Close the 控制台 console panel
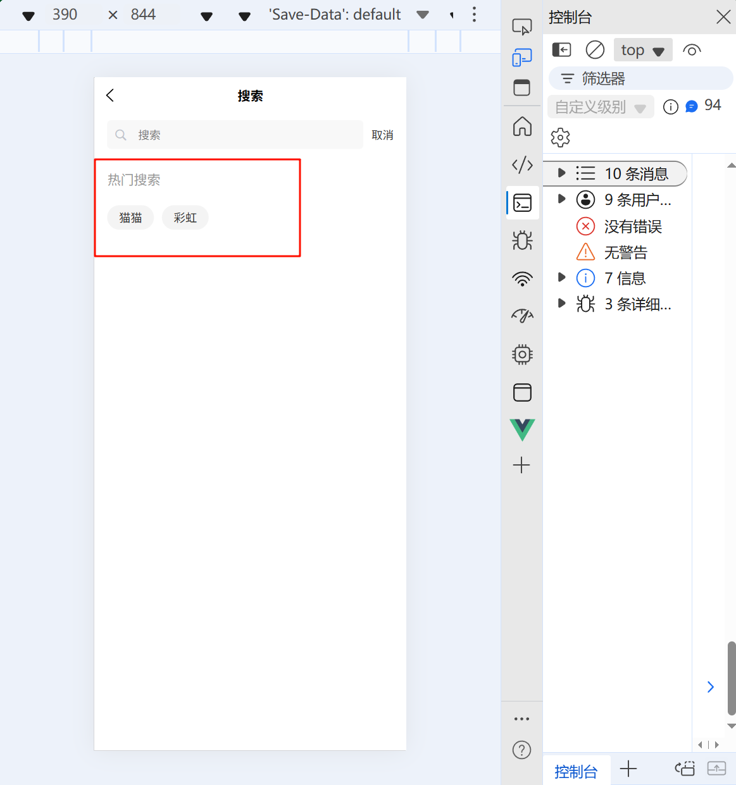 (x=723, y=17)
